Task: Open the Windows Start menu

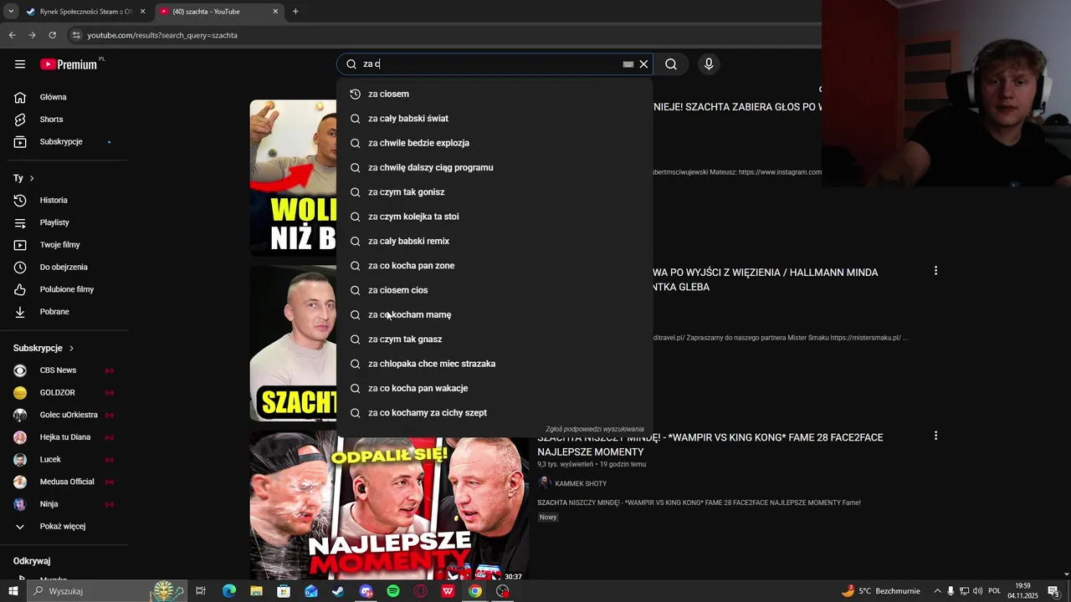Action: [13, 591]
